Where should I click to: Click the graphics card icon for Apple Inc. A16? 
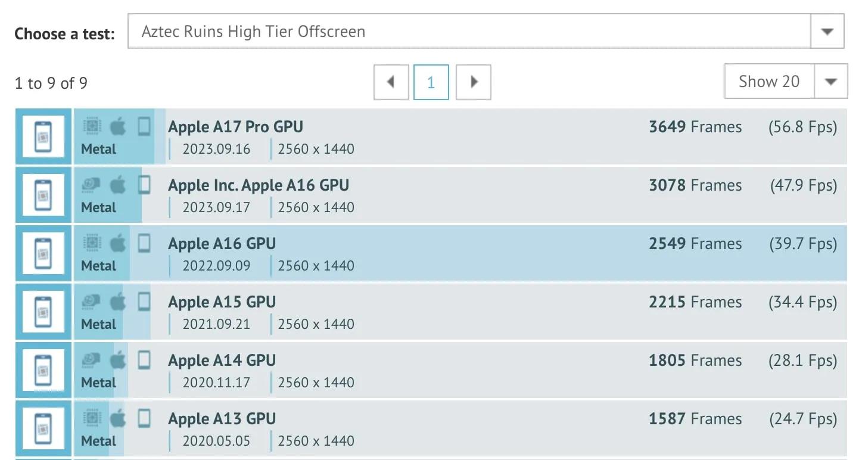coord(91,185)
